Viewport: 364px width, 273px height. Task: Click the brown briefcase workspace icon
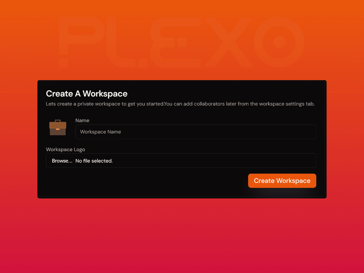click(x=58, y=128)
